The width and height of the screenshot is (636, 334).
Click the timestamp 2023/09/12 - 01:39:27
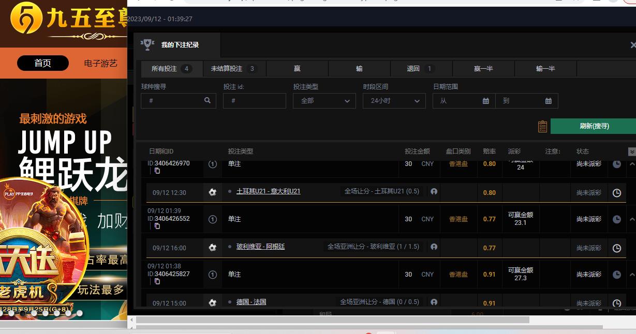pyautogui.click(x=160, y=19)
